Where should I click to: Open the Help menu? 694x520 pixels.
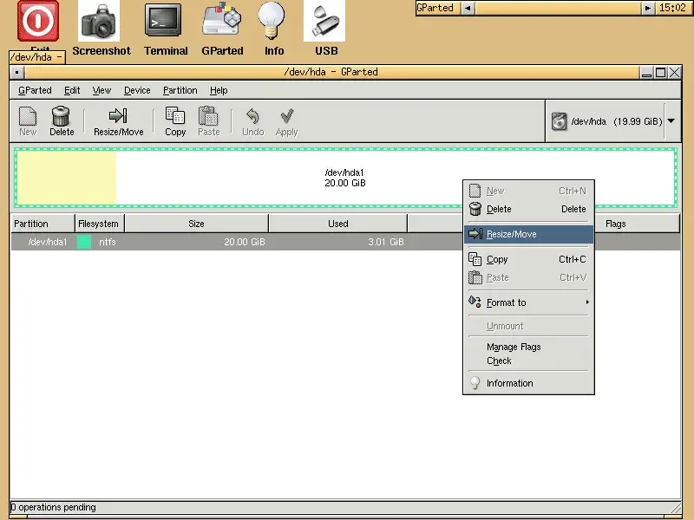click(x=219, y=90)
